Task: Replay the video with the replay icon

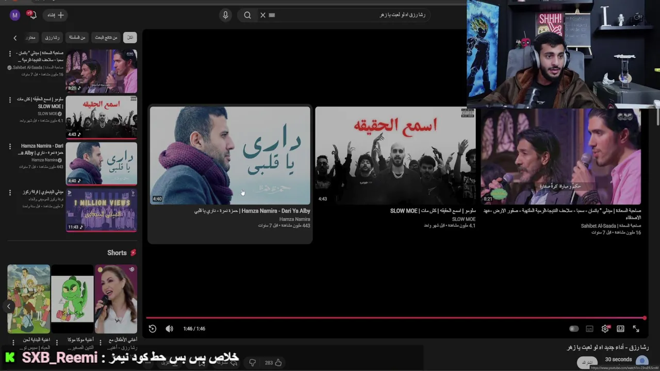Action: tap(152, 329)
